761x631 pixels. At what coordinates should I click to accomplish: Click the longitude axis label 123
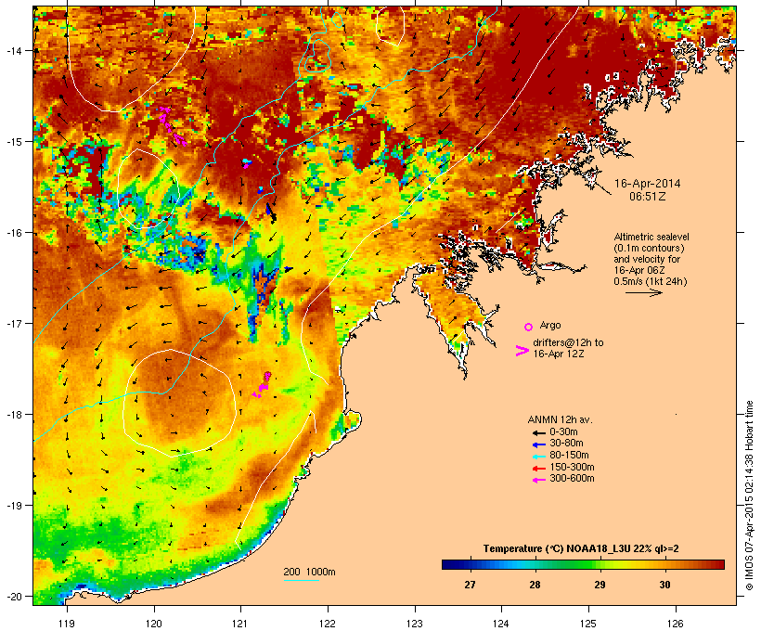[x=415, y=624]
